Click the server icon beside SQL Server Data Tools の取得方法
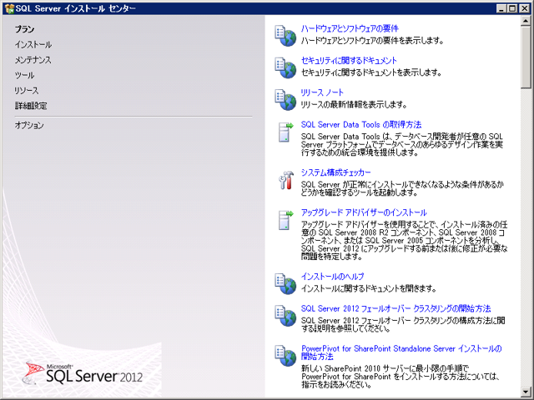 pos(285,132)
